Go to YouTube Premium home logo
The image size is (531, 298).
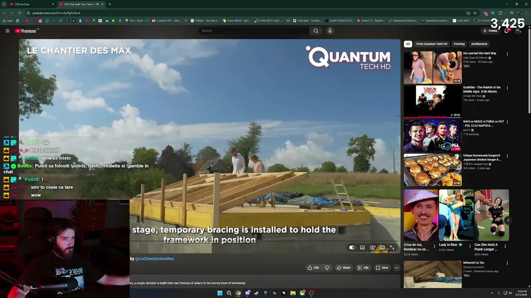26,31
